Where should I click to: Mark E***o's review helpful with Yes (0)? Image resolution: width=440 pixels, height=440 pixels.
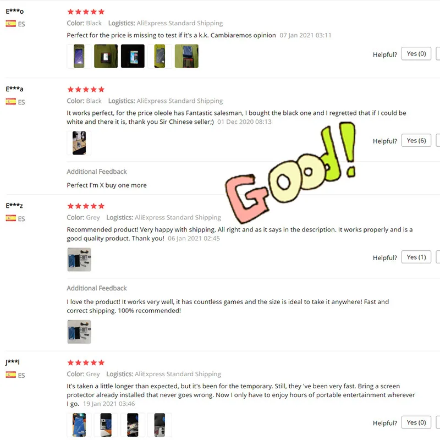(416, 53)
